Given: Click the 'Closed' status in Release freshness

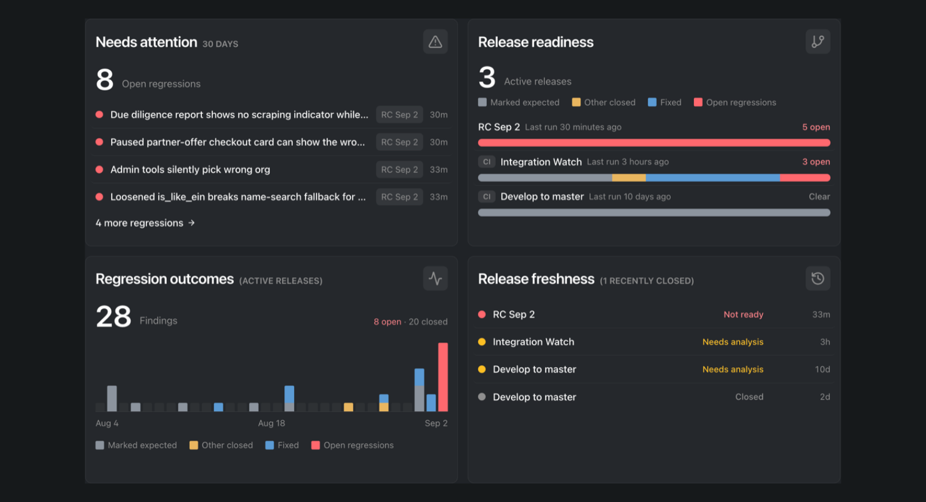Looking at the screenshot, I should pos(749,397).
